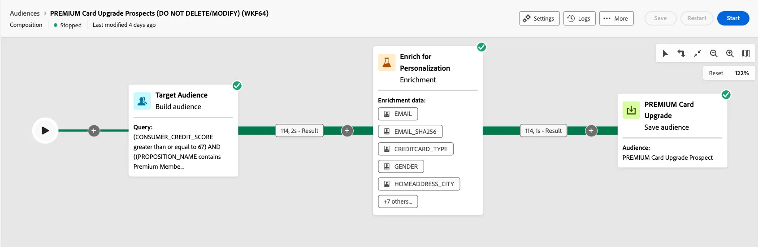Screen dimensions: 758x247
Task: Click the auto-layout rotate arrows icon
Action: 681,53
